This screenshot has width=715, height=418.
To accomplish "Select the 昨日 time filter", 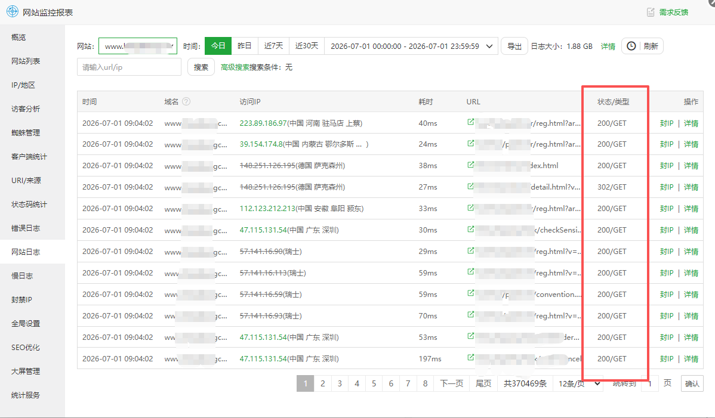I will [245, 46].
